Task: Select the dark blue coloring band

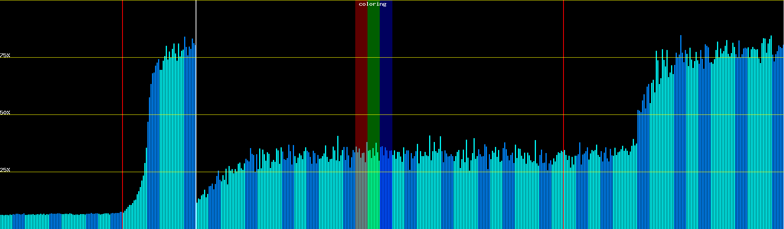Action: 386,76
